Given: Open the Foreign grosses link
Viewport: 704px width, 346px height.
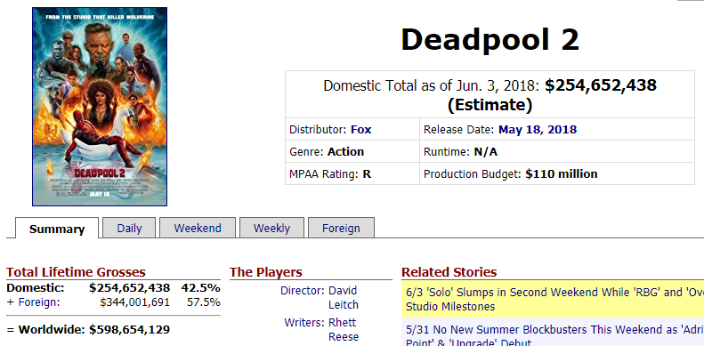Looking at the screenshot, I should tap(38, 302).
